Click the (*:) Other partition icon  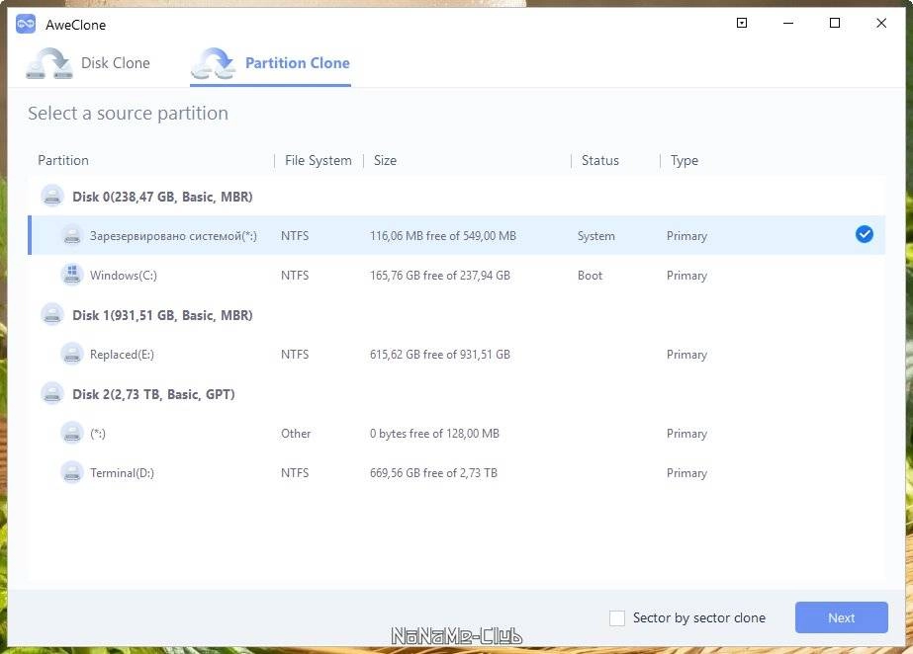pyautogui.click(x=72, y=433)
